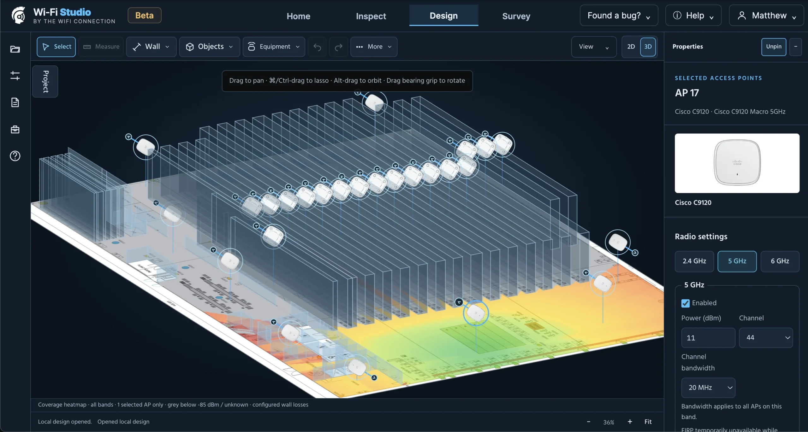Open the 20 MHz bandwidth dropdown
The width and height of the screenshot is (808, 432).
(x=708, y=388)
